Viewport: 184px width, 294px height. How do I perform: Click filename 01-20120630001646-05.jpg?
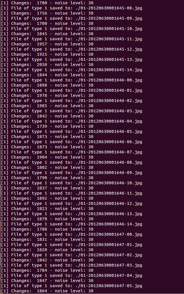pyautogui.click(x=111, y=132)
